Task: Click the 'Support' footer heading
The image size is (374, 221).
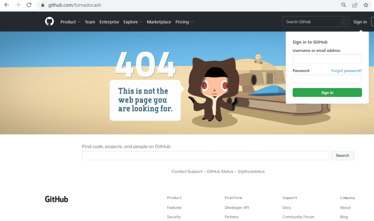Action: point(290,198)
